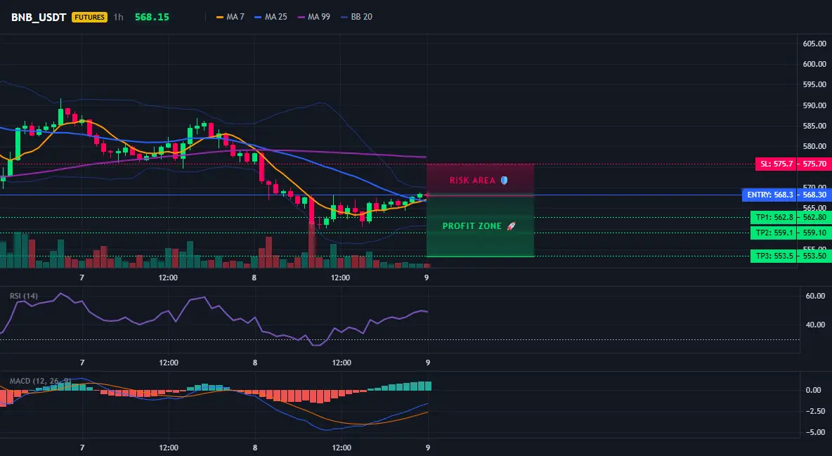Click the 585.00 price axis label
Image resolution: width=832 pixels, height=456 pixels.
[814, 126]
